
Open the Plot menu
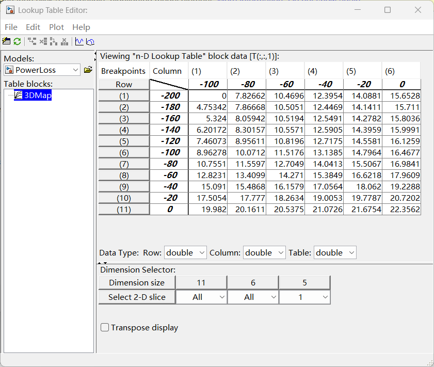click(56, 27)
